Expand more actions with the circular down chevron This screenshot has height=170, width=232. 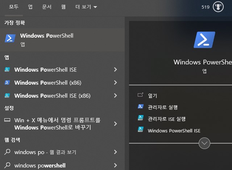coord(204,143)
